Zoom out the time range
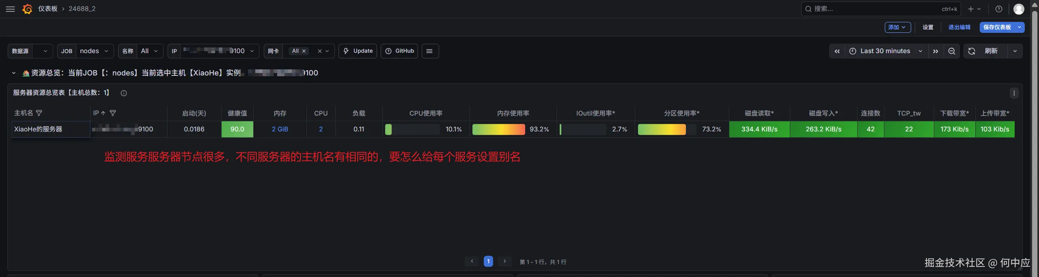Viewport: 1039px width, 277px height. pos(952,51)
